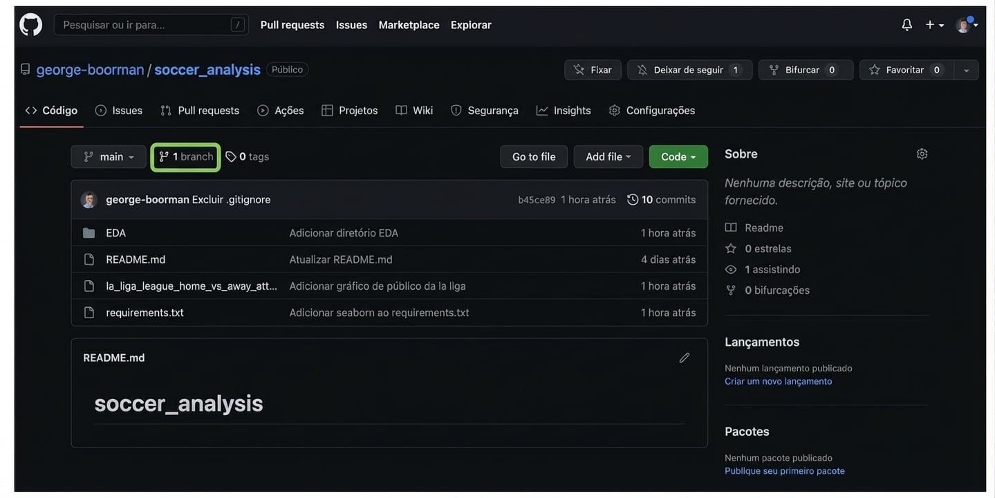View the 1 branch link
This screenshot has height=498, width=995.
click(186, 157)
